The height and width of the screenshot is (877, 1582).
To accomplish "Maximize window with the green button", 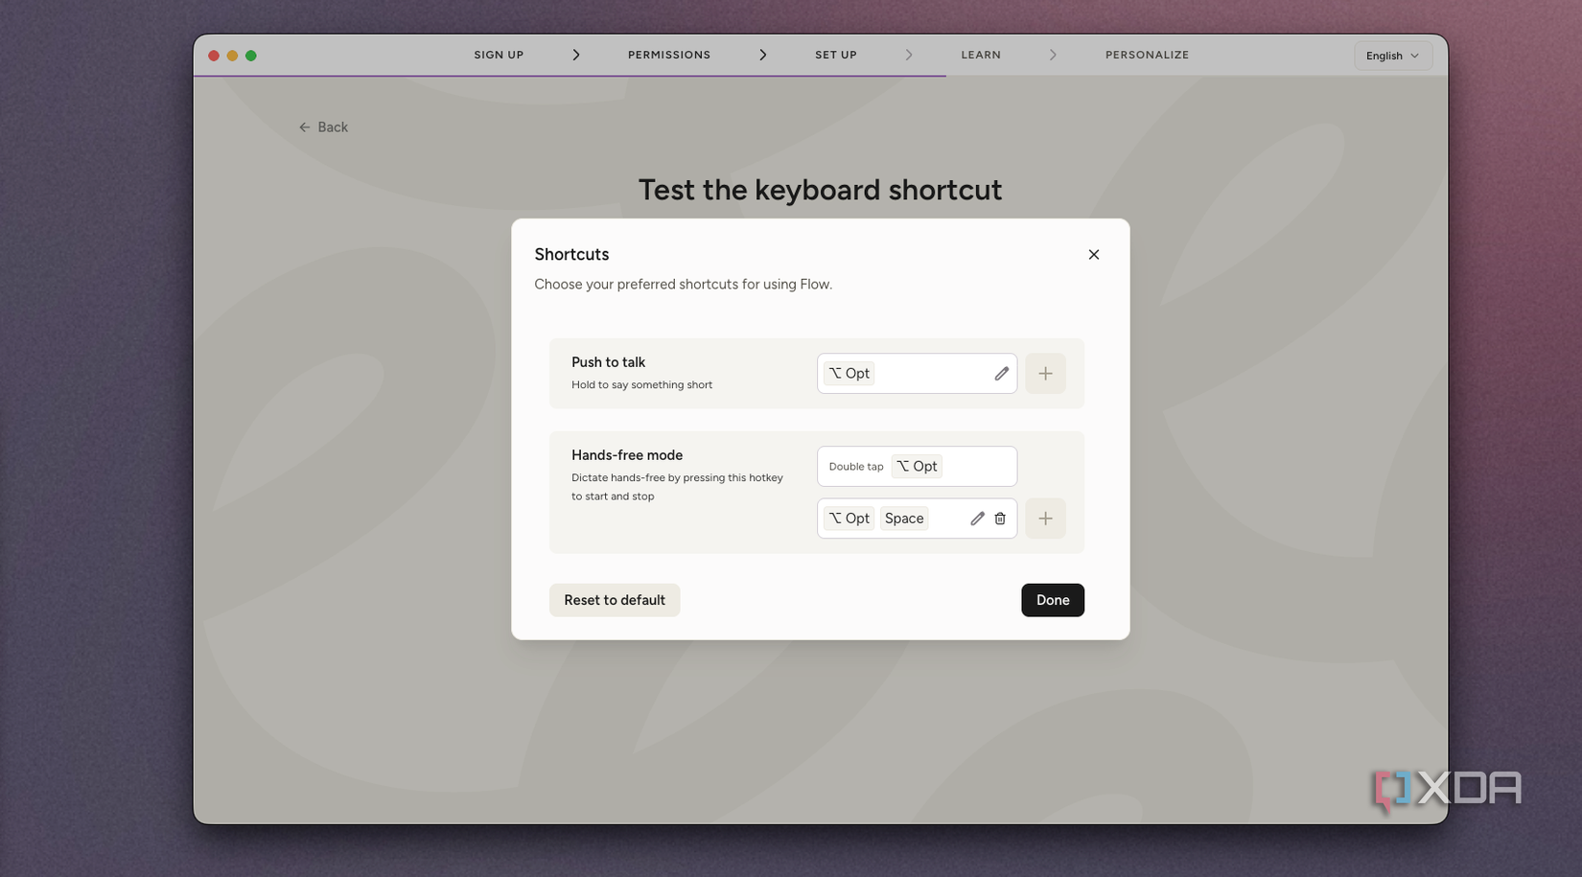I will click(x=251, y=56).
